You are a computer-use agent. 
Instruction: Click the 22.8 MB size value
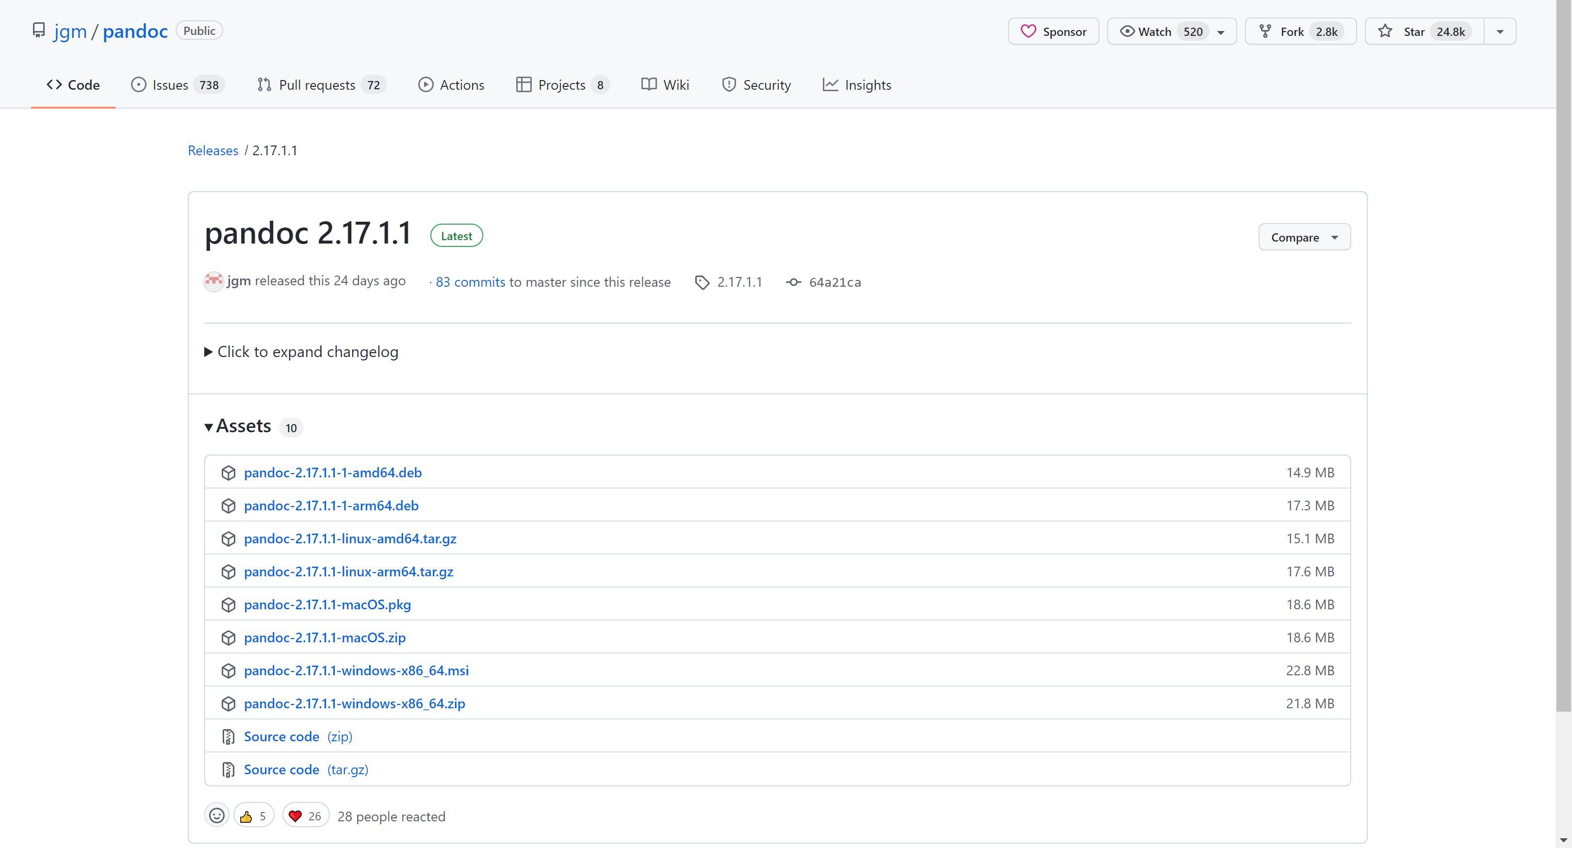(1310, 670)
